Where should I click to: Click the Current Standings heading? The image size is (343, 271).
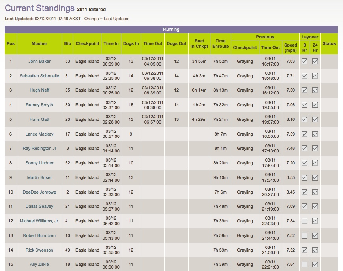point(39,8)
